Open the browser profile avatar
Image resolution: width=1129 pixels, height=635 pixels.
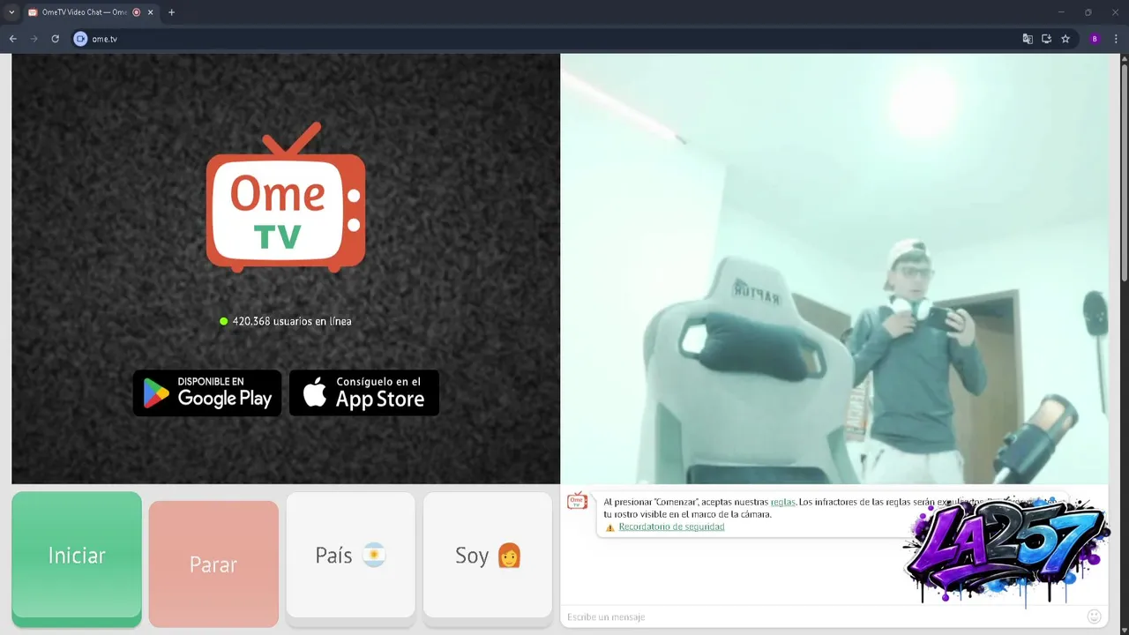click(x=1095, y=39)
